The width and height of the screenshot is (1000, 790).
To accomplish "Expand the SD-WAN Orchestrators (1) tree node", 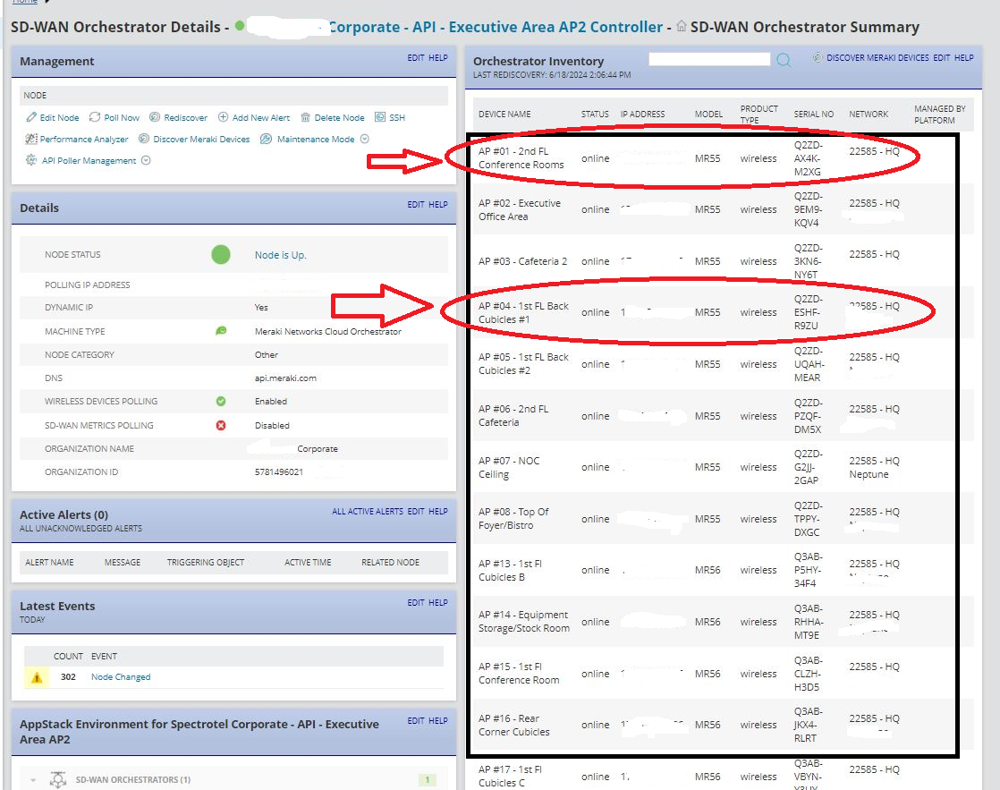I will point(33,780).
